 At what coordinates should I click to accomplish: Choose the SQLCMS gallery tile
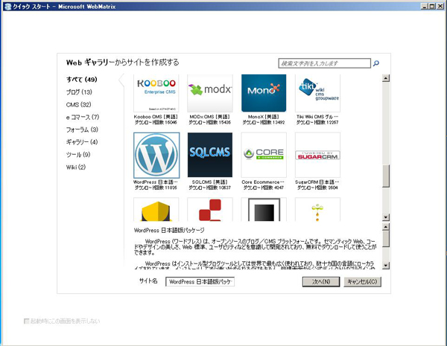click(210, 156)
